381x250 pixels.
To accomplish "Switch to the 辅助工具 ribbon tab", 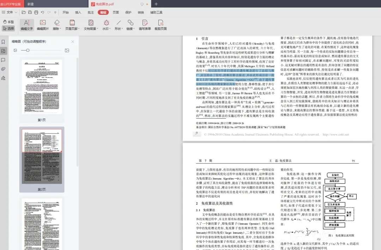I will click(156, 12).
